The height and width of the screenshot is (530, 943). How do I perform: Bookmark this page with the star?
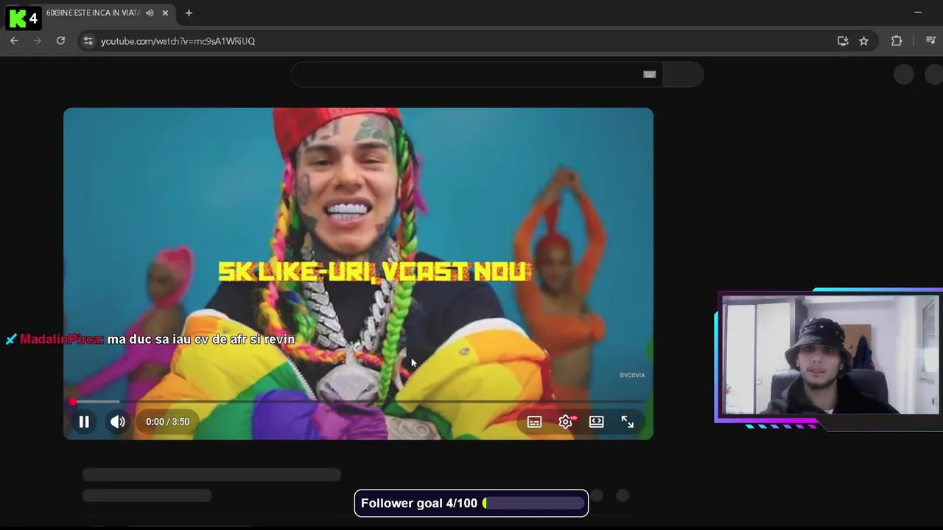[863, 40]
